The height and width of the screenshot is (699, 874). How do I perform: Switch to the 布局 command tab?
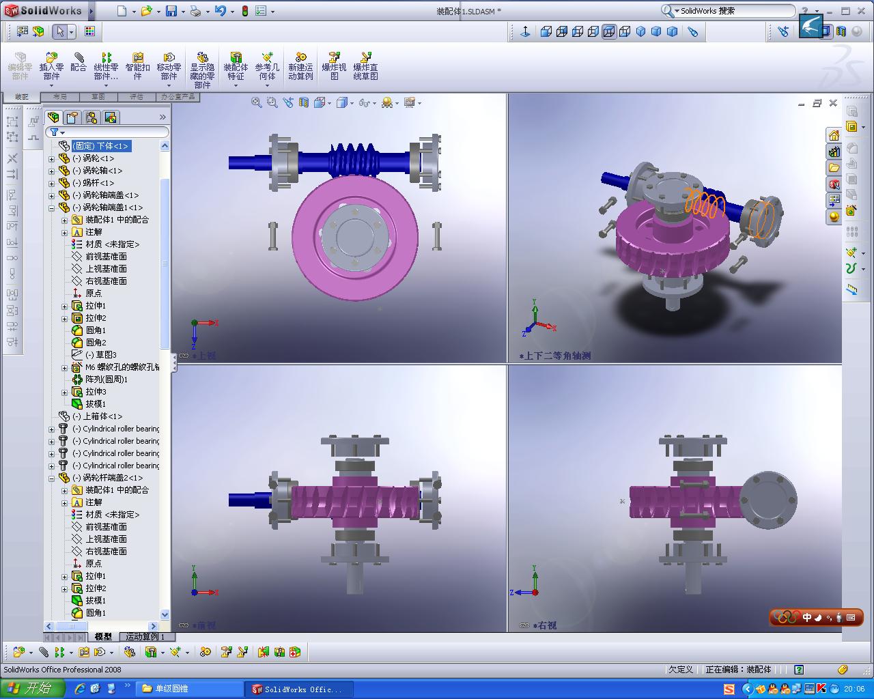click(60, 97)
